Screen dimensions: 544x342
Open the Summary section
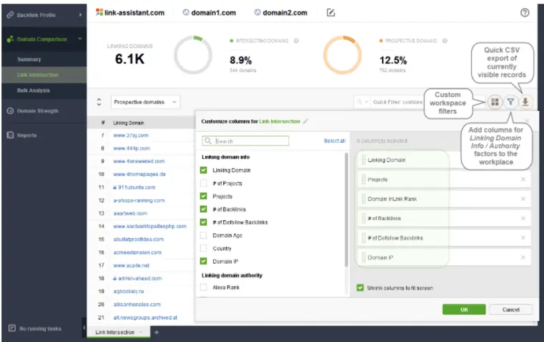coord(29,59)
